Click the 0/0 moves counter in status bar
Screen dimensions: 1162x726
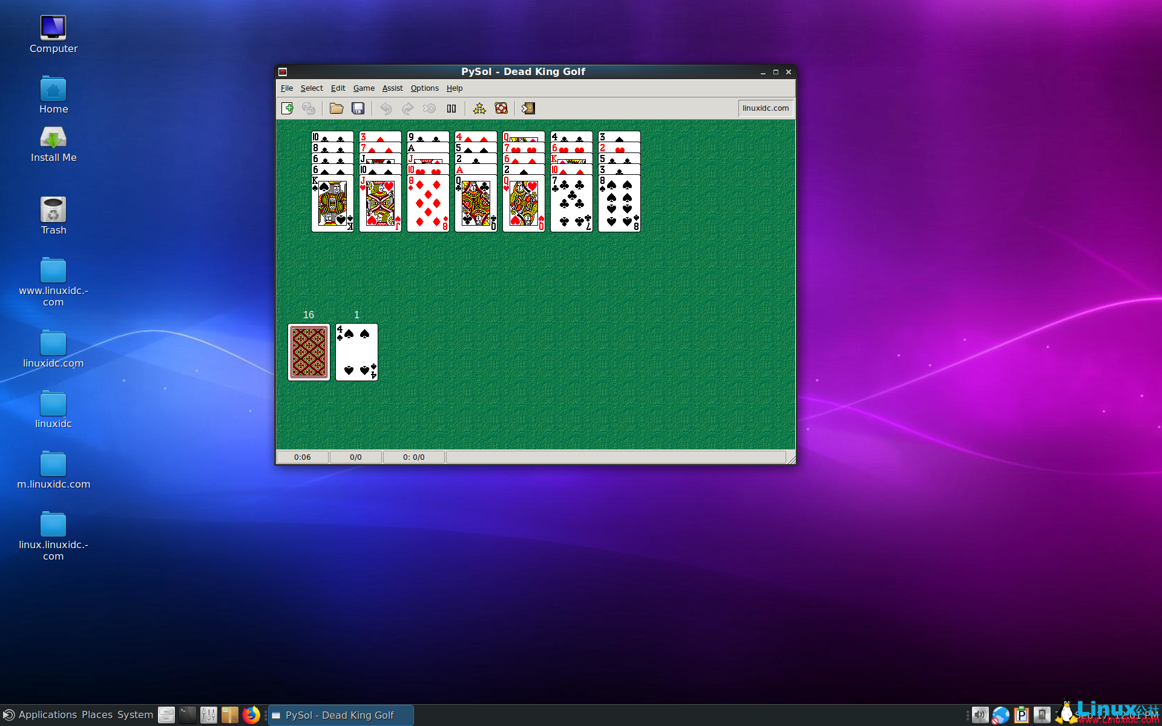point(356,457)
